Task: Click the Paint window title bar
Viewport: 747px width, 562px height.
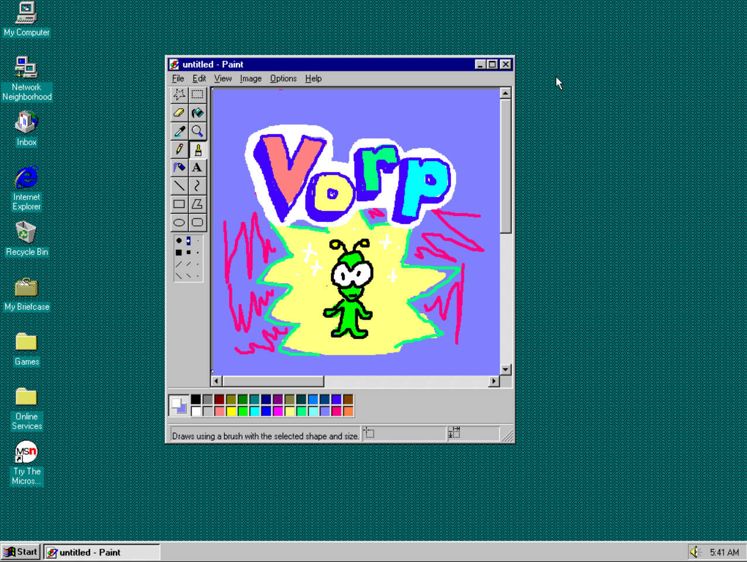Action: click(340, 64)
